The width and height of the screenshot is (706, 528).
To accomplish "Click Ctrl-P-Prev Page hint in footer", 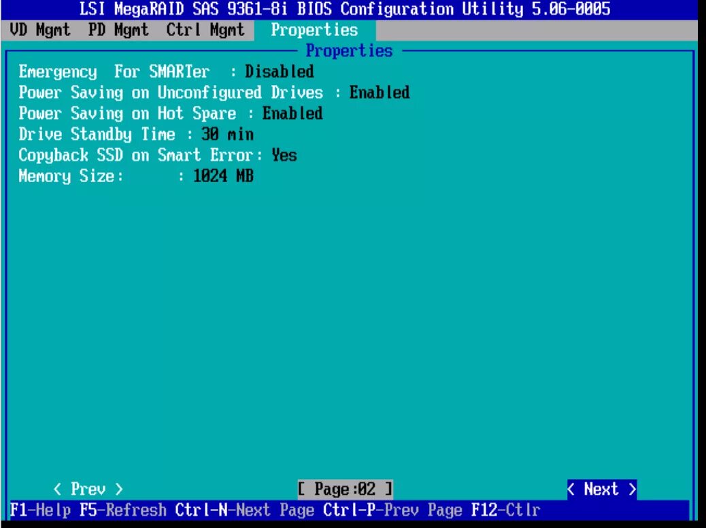I will coord(392,510).
